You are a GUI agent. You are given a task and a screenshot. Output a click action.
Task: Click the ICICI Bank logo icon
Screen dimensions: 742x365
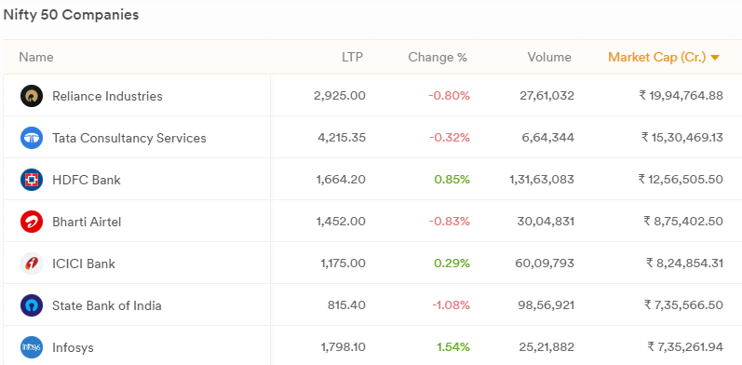point(32,264)
